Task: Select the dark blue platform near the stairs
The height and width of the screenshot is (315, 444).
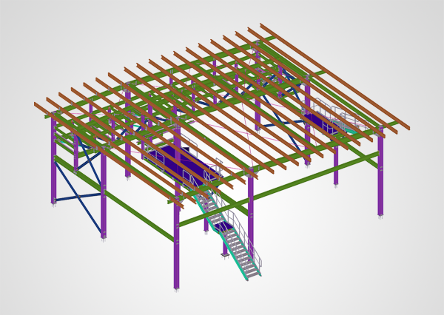Action: 170,159
